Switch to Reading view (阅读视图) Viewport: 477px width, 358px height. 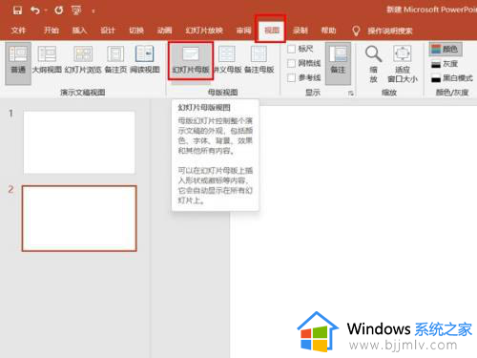(145, 60)
